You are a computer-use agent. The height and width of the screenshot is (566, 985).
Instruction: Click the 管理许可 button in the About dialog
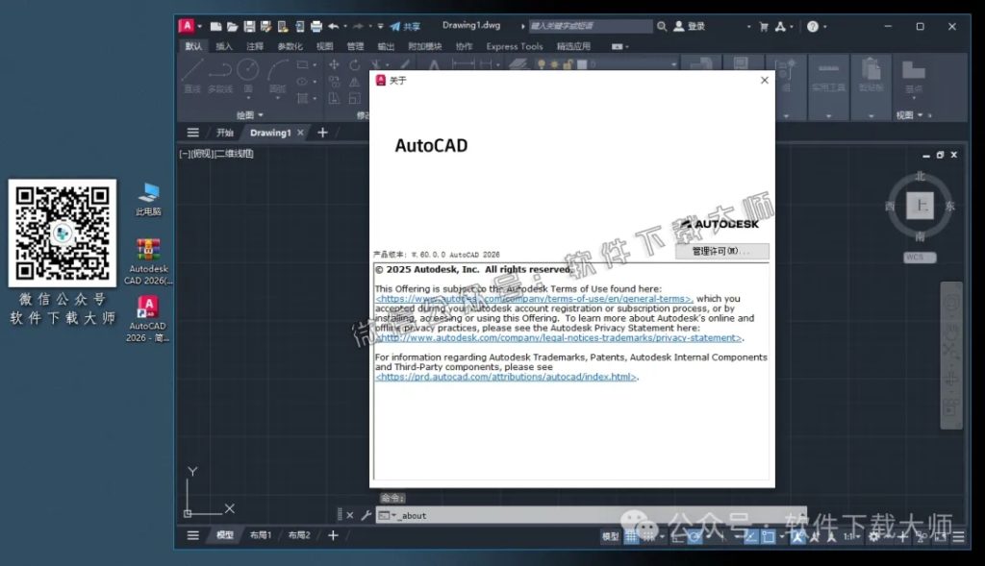point(722,252)
